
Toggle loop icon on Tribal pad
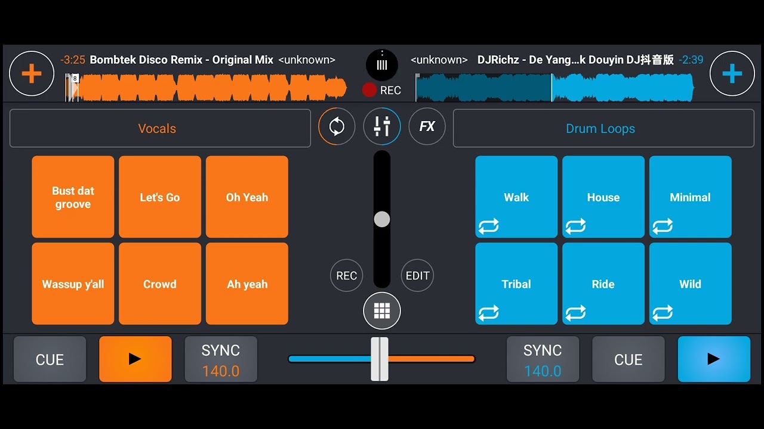pos(489,313)
